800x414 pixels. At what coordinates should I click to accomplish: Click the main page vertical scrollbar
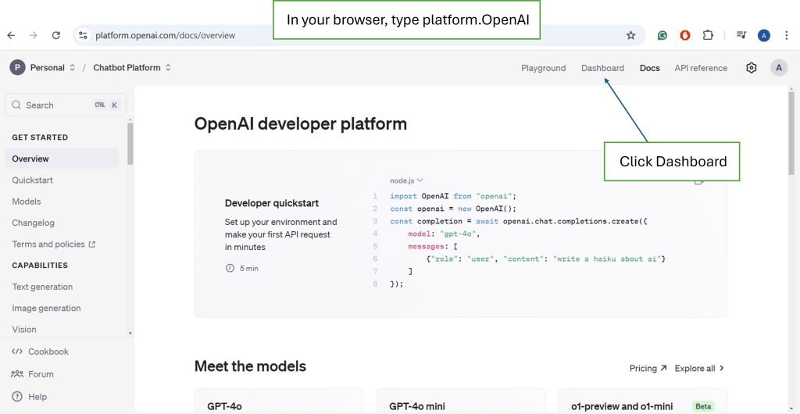point(791,134)
